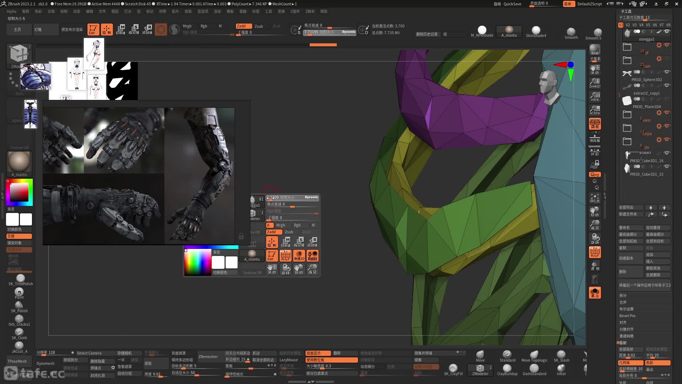Toggle Solo (孤立) mode icon

click(x=595, y=293)
